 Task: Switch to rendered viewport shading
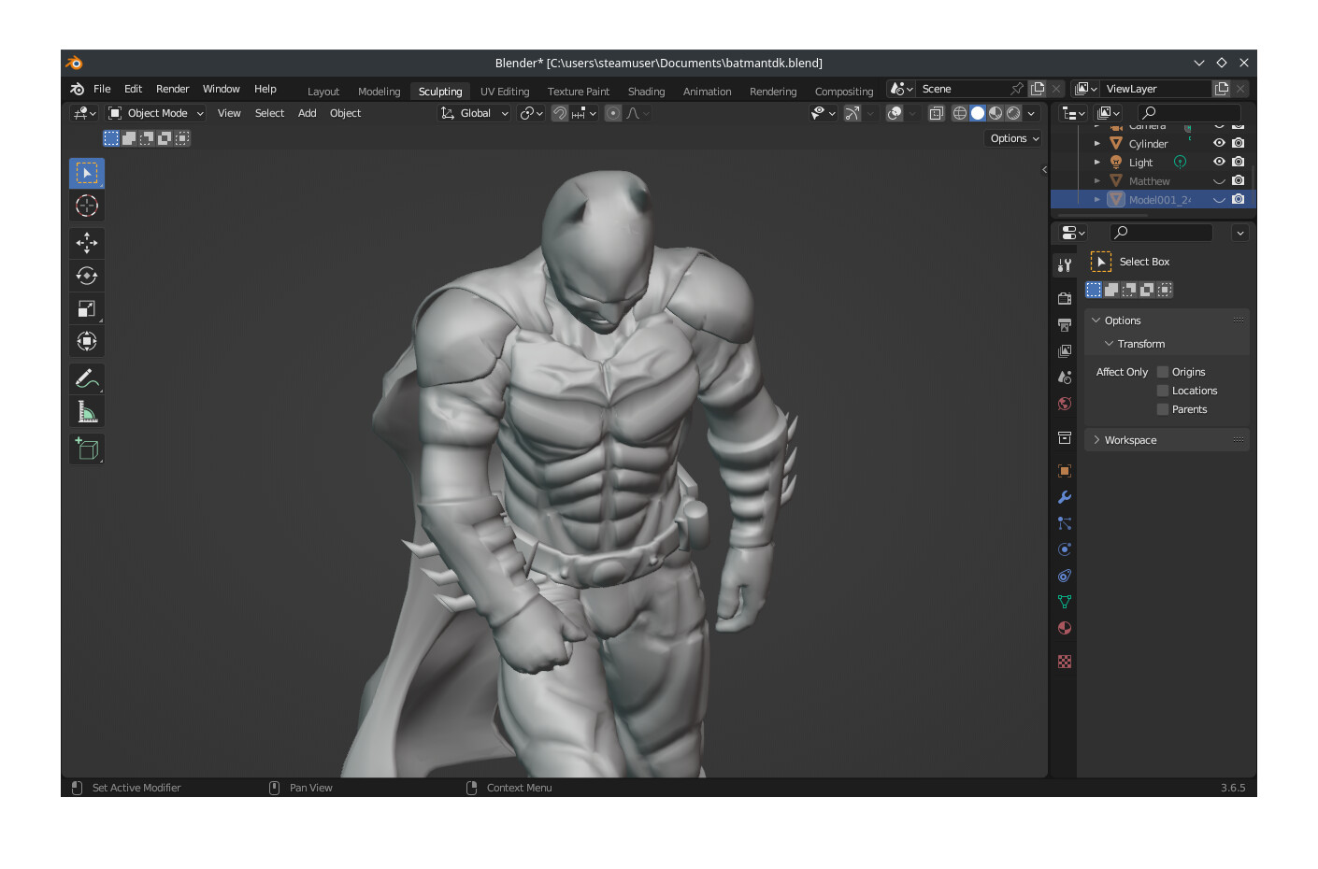[x=1013, y=113]
